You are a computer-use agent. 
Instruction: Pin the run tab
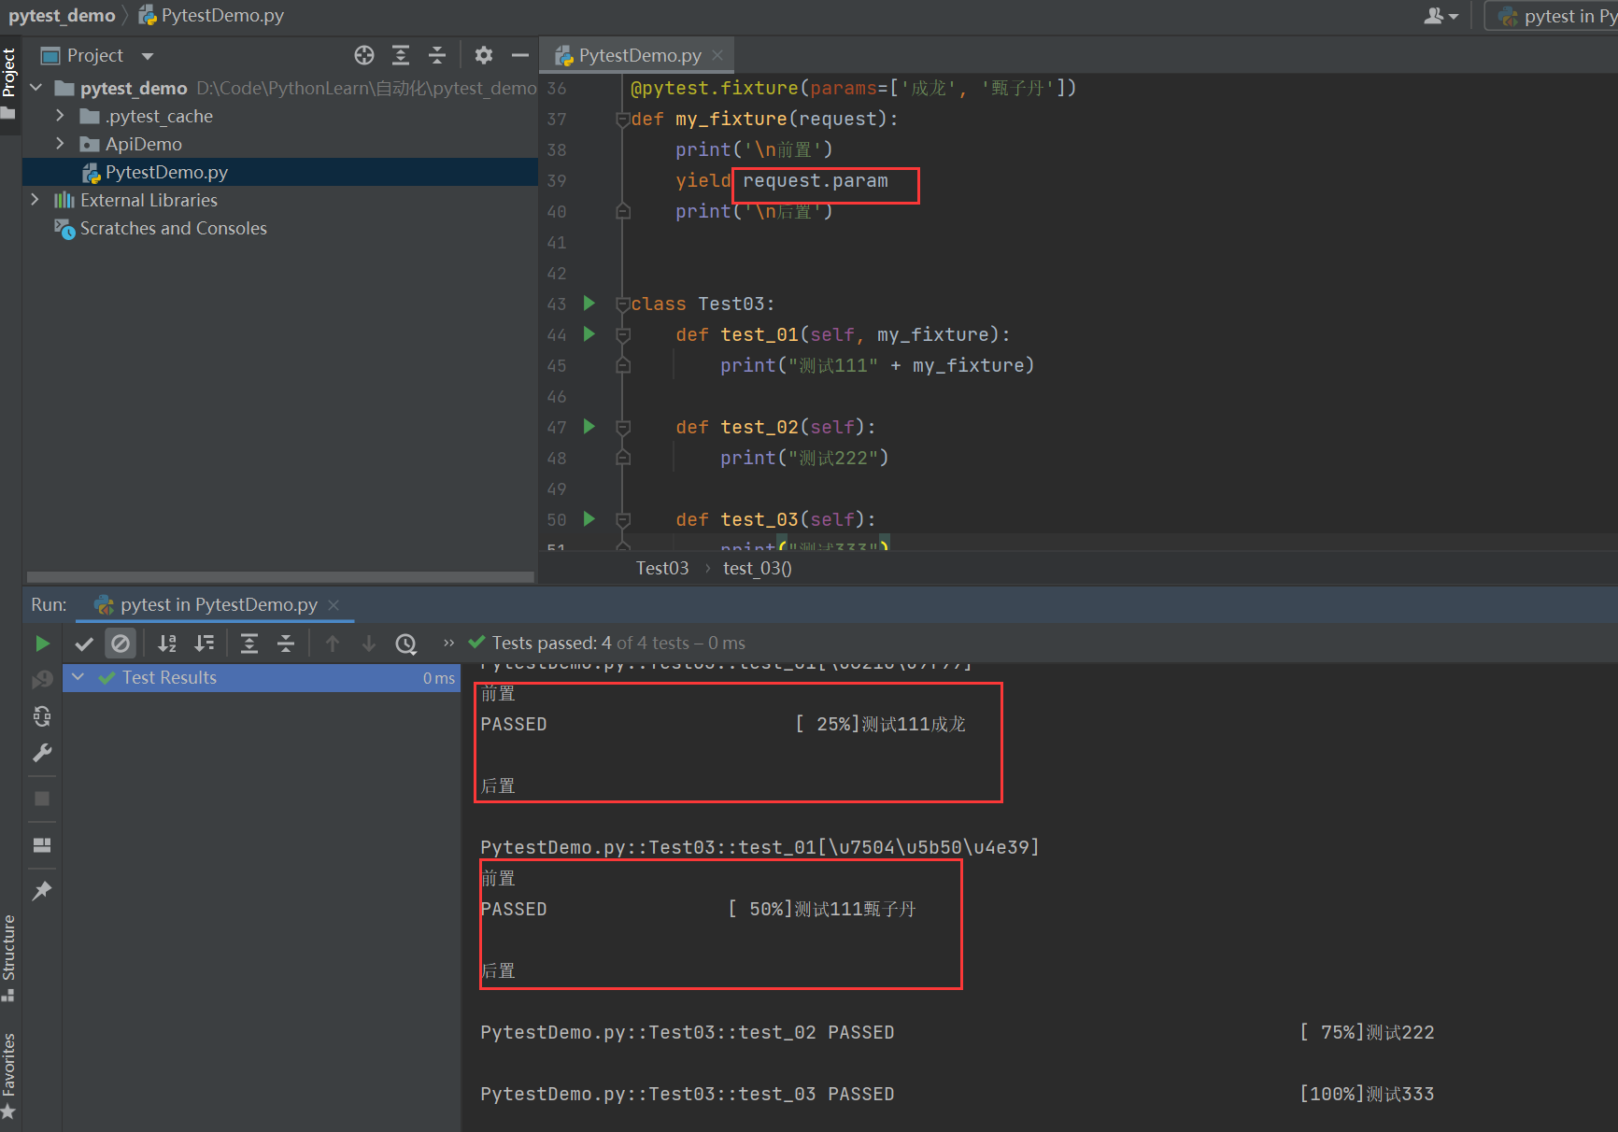42,890
